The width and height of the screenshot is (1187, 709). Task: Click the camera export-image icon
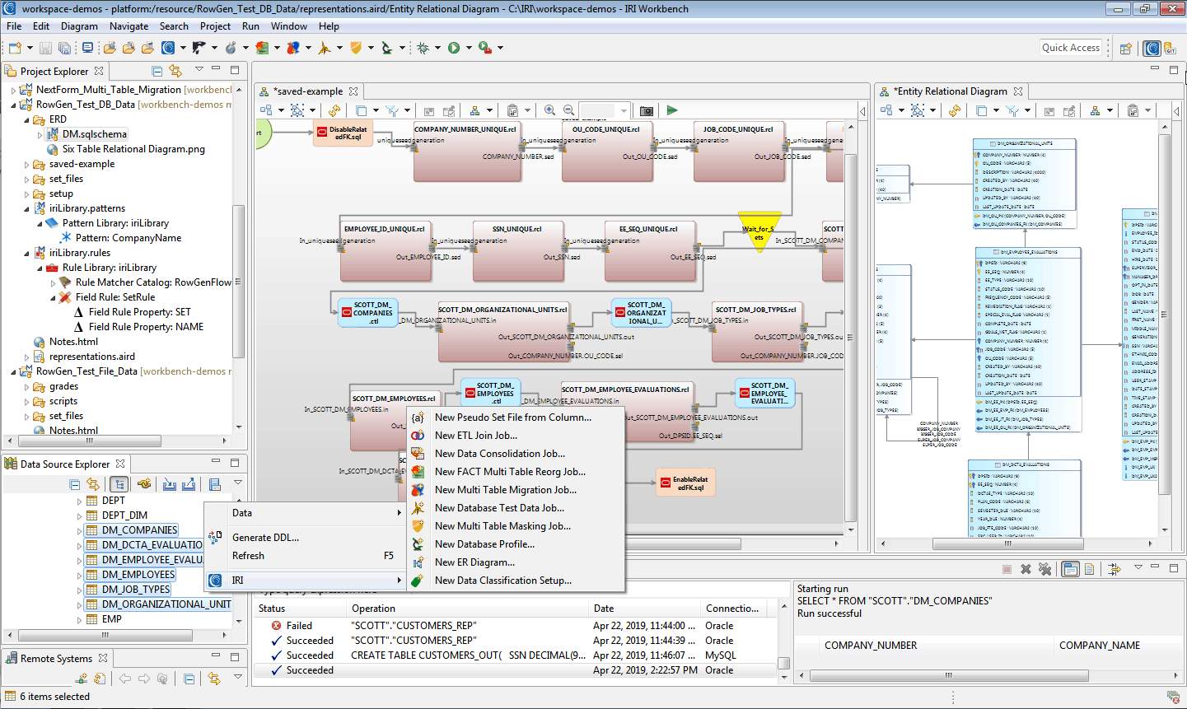[x=647, y=110]
